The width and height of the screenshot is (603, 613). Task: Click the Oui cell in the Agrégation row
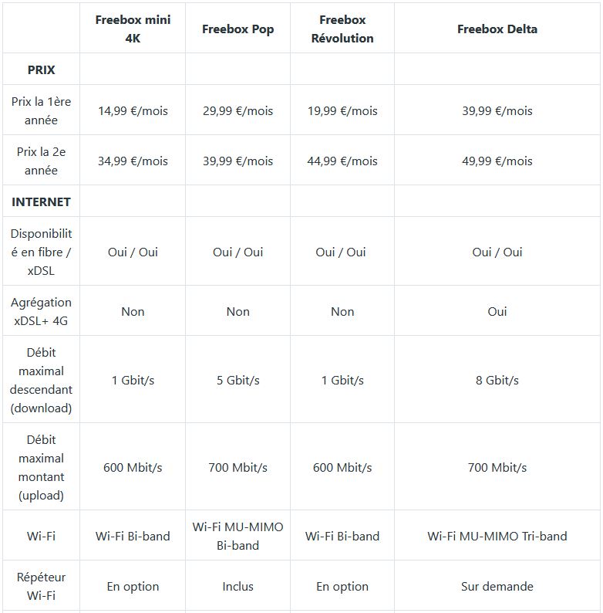pyautogui.click(x=497, y=311)
